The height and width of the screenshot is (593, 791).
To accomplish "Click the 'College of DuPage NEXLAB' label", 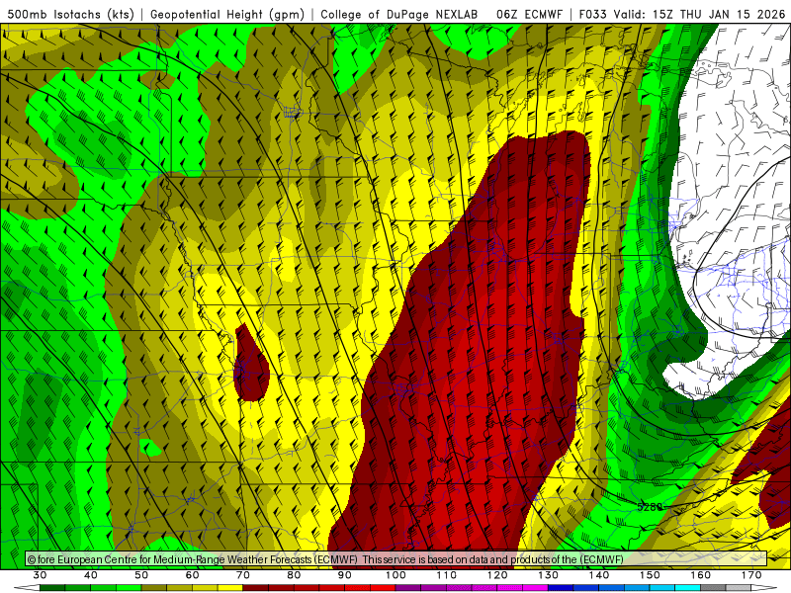I will pos(399,14).
